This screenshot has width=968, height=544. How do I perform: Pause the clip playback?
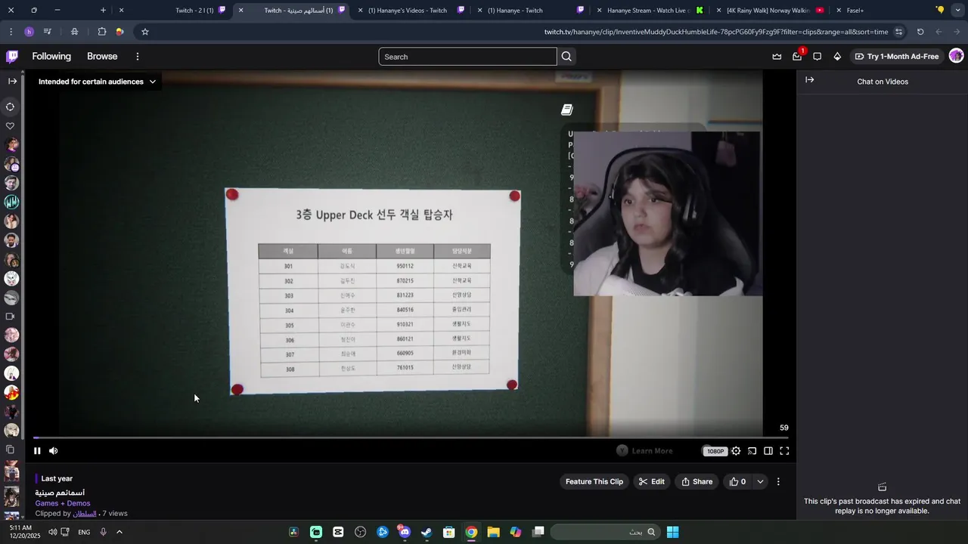point(37,451)
